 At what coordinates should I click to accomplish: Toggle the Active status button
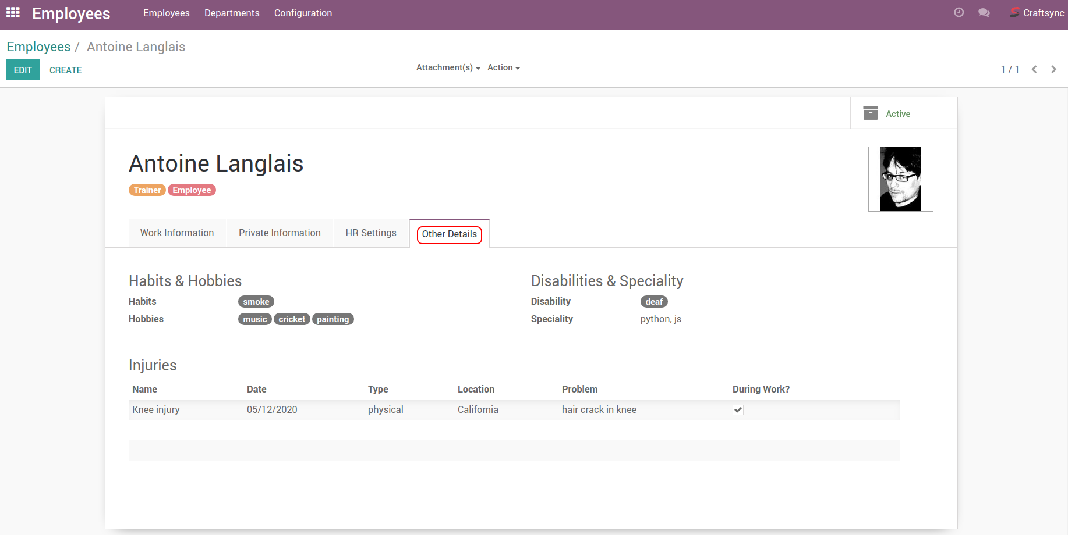(897, 114)
